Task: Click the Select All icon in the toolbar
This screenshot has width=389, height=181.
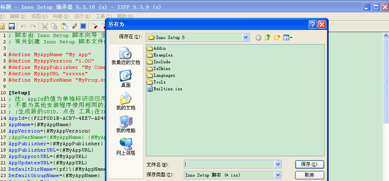Action: pyautogui.click(x=83, y=26)
